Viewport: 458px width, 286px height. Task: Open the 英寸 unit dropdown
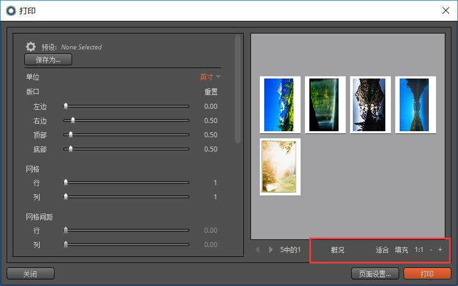tap(210, 77)
